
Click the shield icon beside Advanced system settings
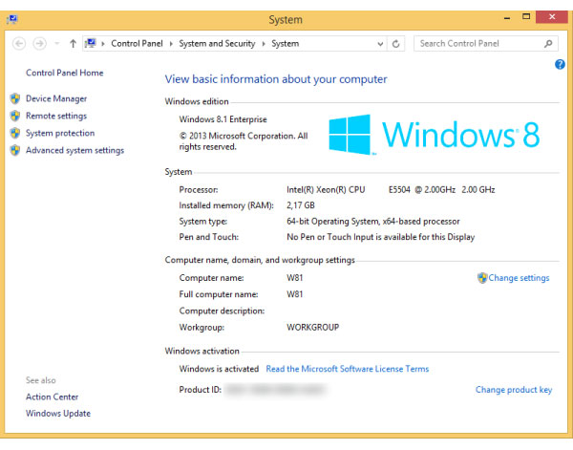point(15,150)
